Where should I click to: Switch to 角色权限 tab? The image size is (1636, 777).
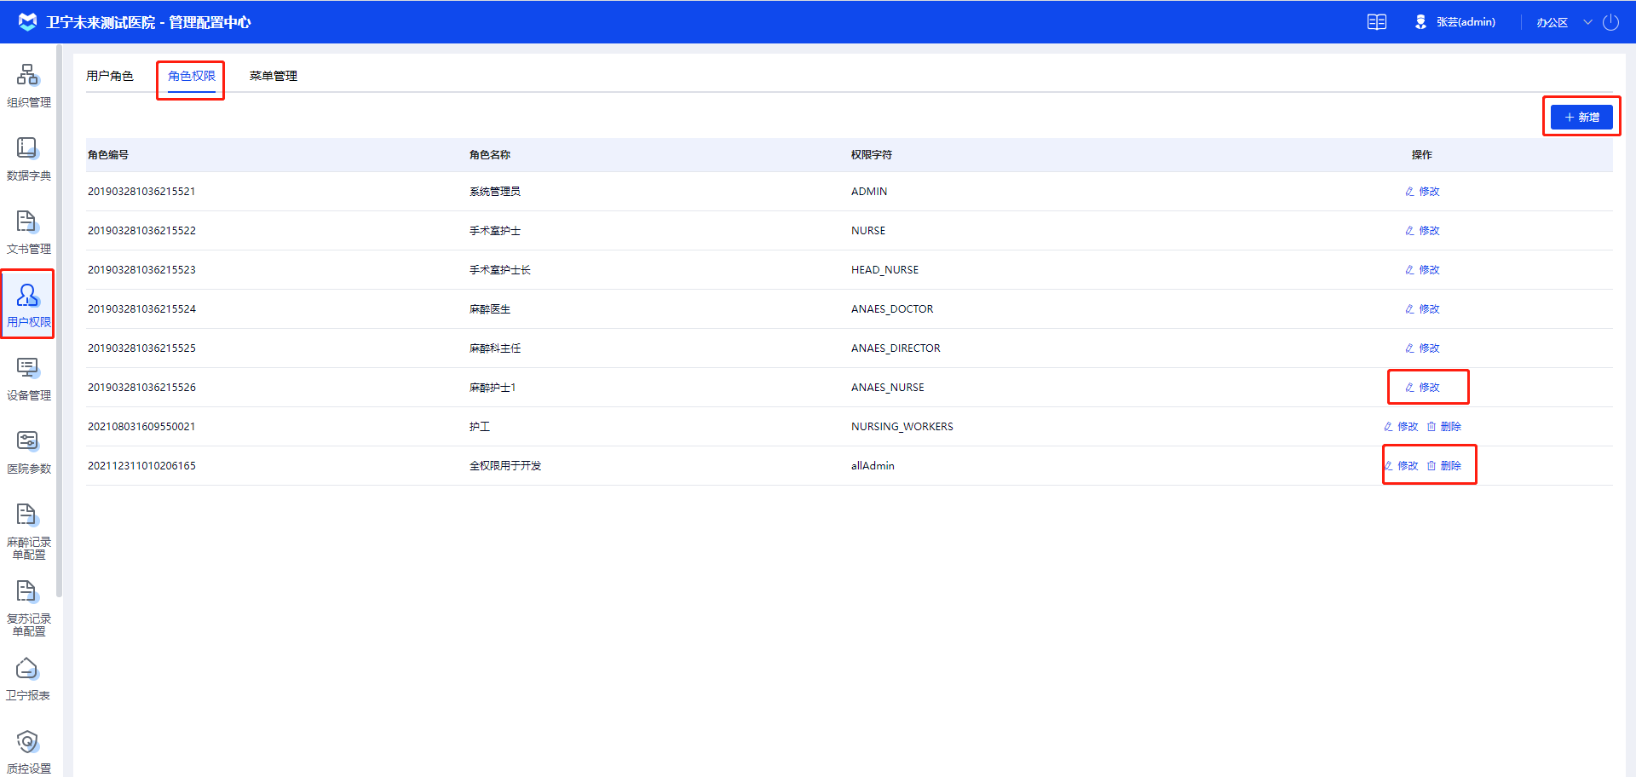coord(192,76)
